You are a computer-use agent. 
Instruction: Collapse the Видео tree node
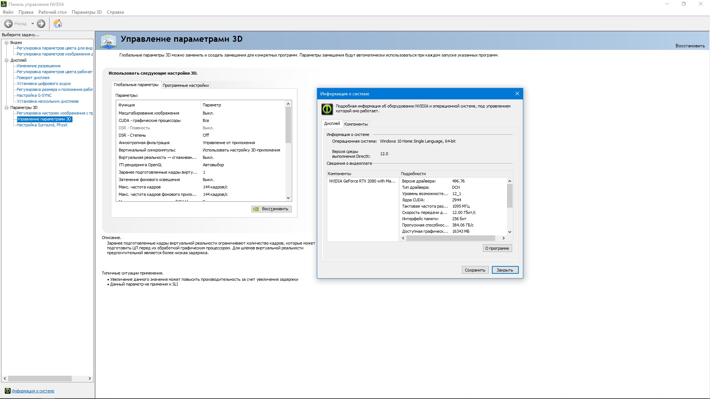pos(6,42)
